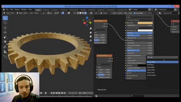Select the Add Cube tool
The width and height of the screenshot is (181, 102).
pos(5,57)
